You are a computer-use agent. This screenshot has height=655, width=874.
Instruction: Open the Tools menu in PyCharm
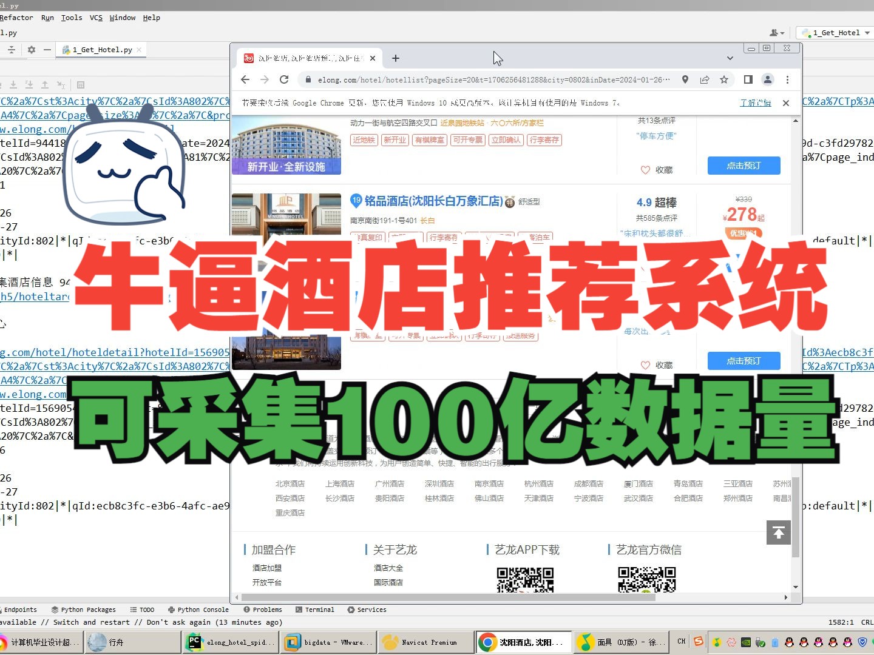[72, 18]
